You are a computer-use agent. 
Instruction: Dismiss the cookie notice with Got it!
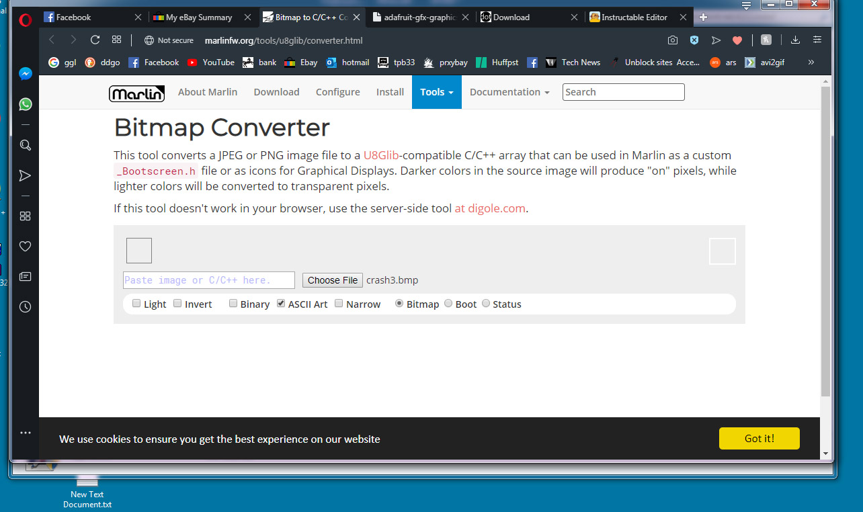click(759, 439)
